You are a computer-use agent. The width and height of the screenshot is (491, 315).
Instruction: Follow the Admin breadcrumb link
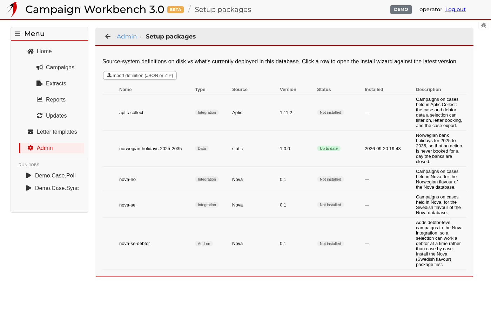click(x=127, y=36)
